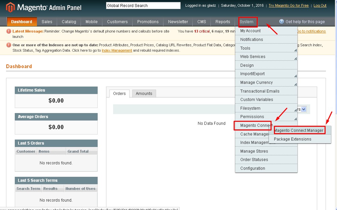Click the Latest Message warning icon
The image size is (337, 210).
9,31
